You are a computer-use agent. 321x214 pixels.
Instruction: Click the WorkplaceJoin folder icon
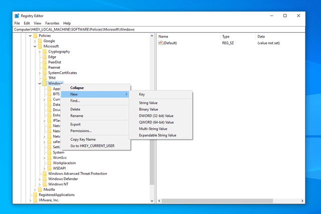(49, 163)
